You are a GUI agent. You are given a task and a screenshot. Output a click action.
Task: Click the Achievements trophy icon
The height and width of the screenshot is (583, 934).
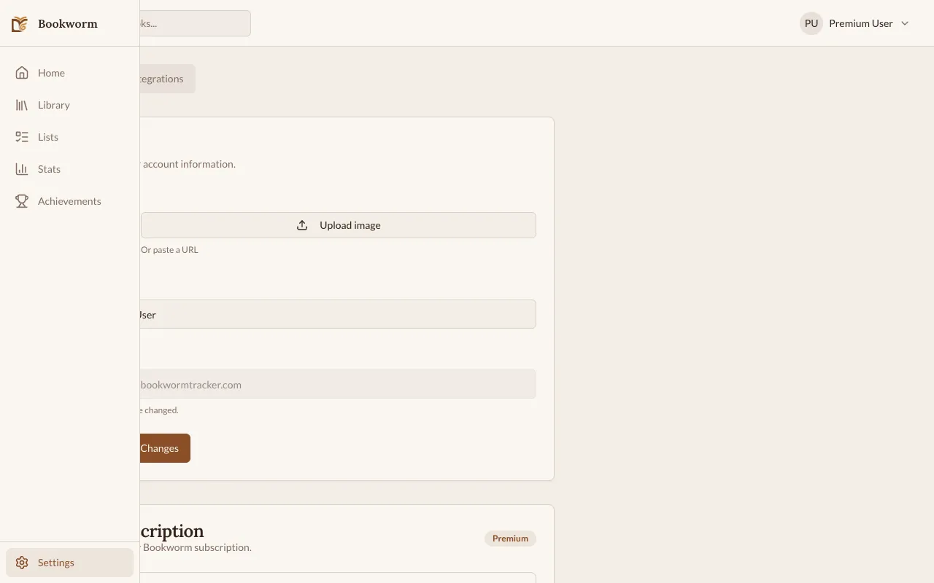(x=22, y=201)
